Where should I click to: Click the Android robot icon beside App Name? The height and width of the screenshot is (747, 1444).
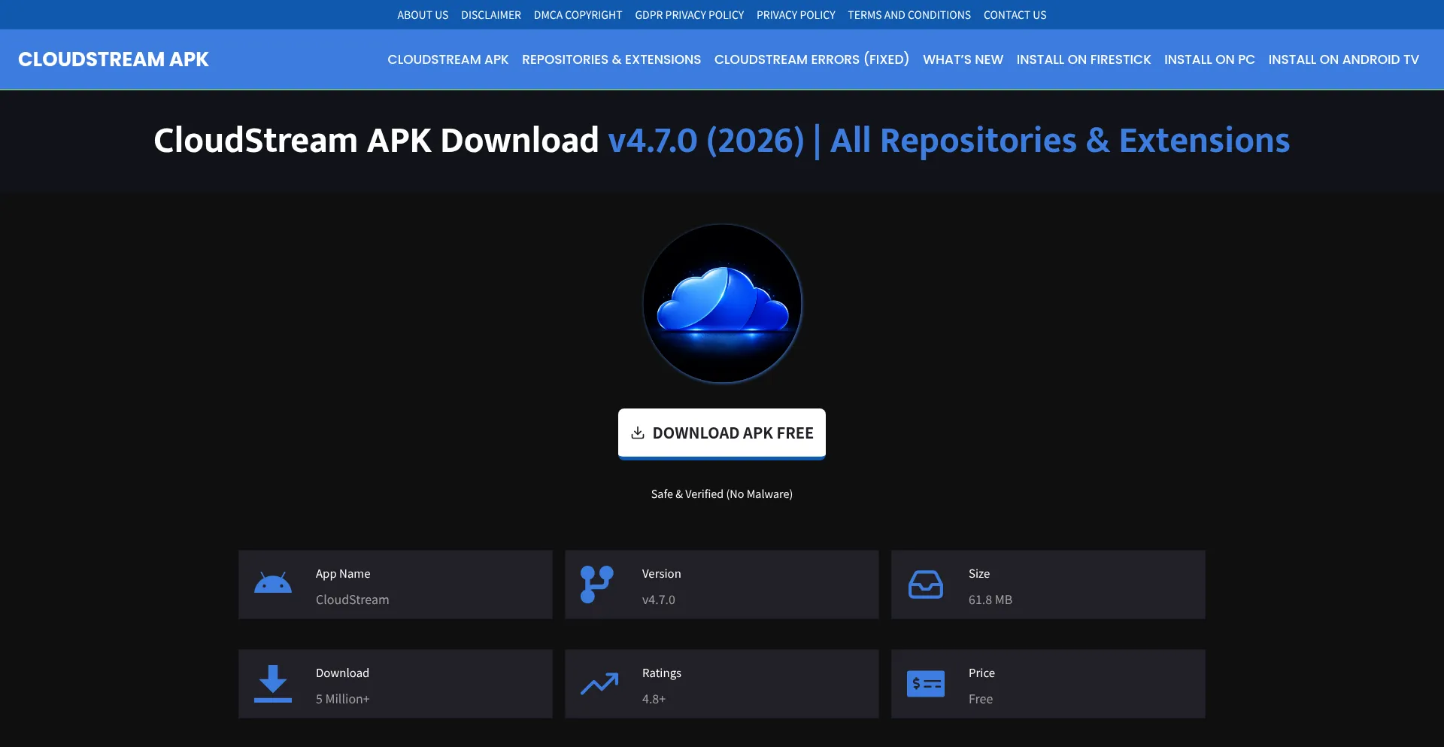pyautogui.click(x=272, y=583)
